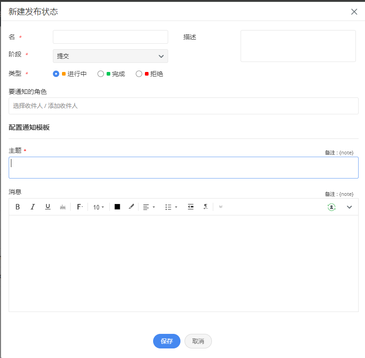Screen dimensions: 365x358
Task: Focus the 选择收件人 recipients field
Action: 184,106
